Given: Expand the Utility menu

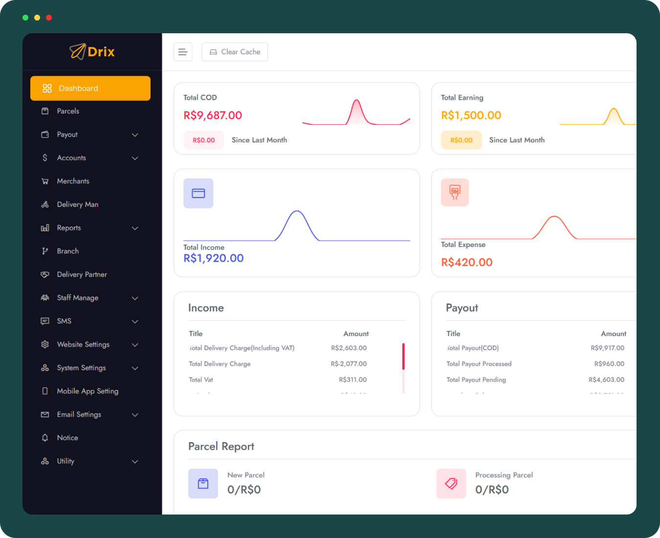Looking at the screenshot, I should (135, 461).
